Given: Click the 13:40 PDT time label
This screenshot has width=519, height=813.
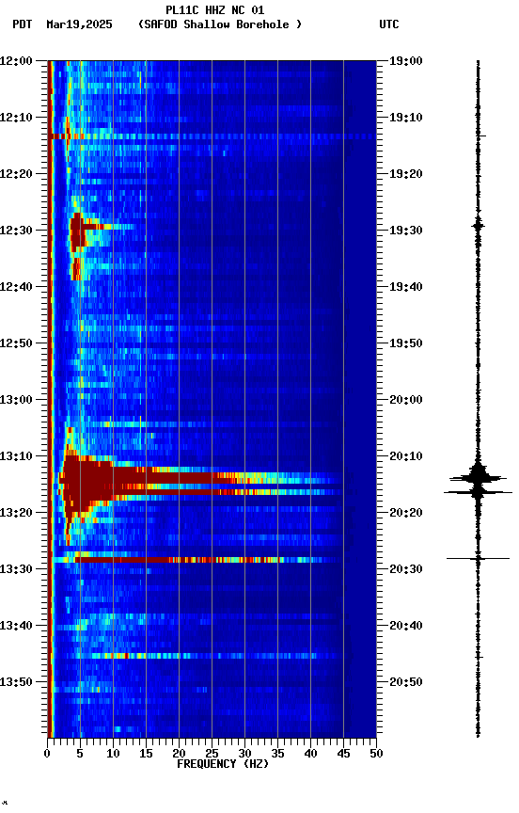Looking at the screenshot, I should (16, 626).
